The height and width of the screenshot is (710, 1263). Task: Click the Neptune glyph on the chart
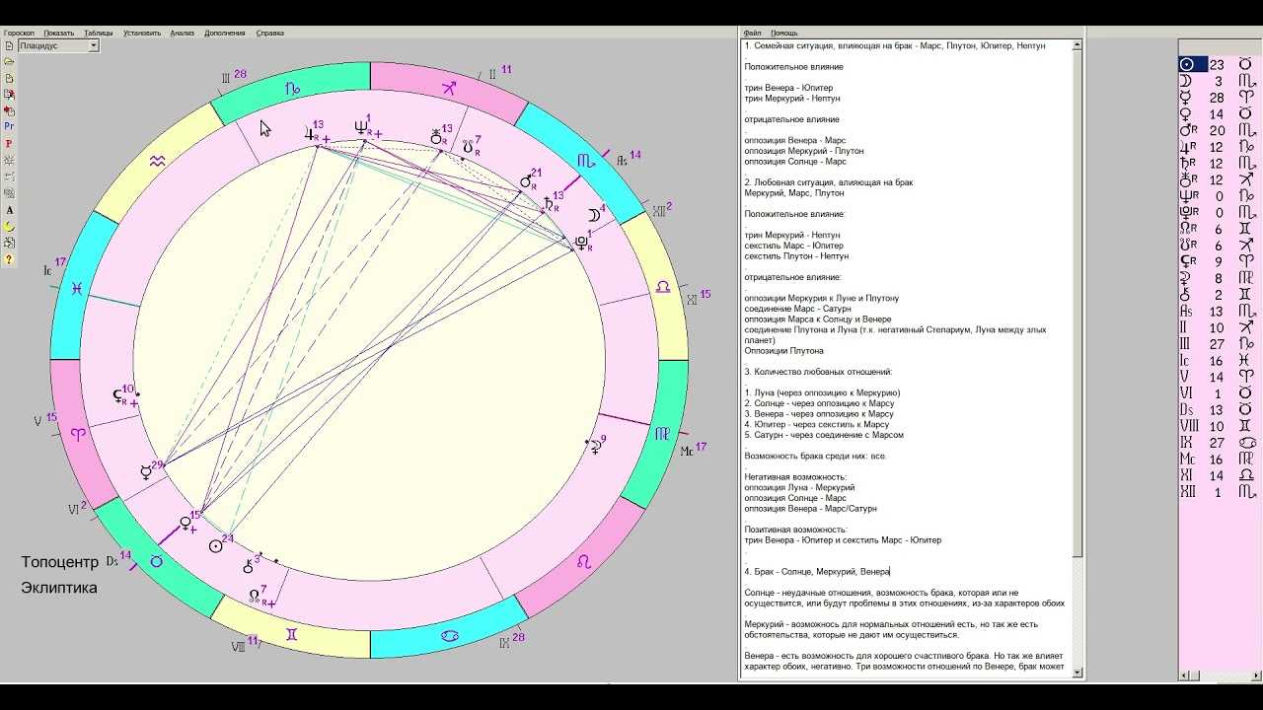click(x=360, y=127)
